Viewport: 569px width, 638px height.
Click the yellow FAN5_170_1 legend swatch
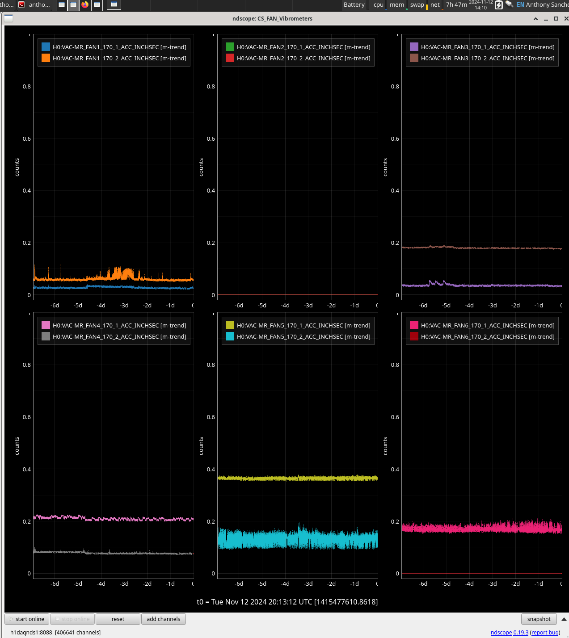point(230,325)
